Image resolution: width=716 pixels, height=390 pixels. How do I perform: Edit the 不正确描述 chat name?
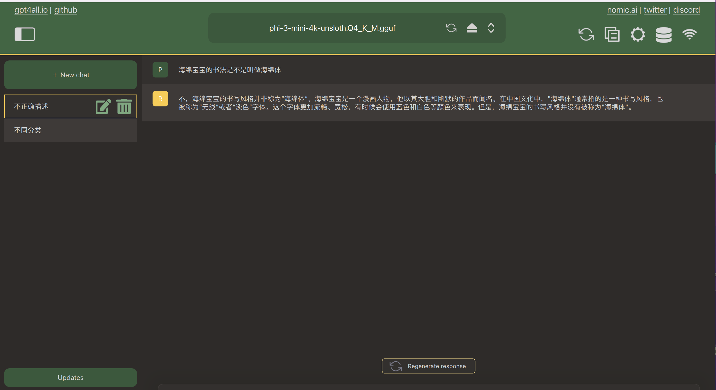click(x=103, y=106)
